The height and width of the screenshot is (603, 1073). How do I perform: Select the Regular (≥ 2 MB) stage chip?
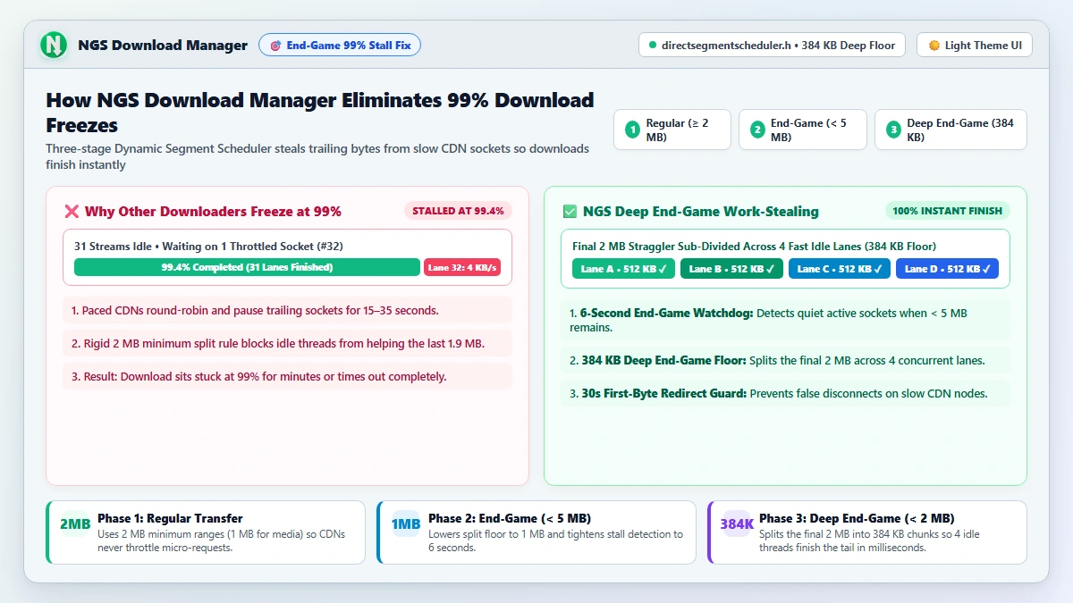pyautogui.click(x=672, y=130)
